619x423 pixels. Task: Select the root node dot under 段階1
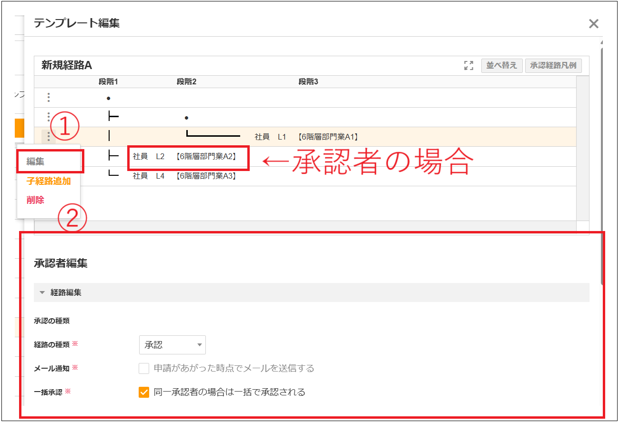click(109, 98)
